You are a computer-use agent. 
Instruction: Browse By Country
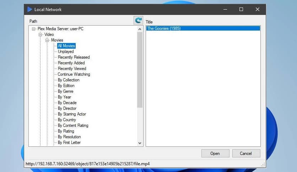[67, 120]
